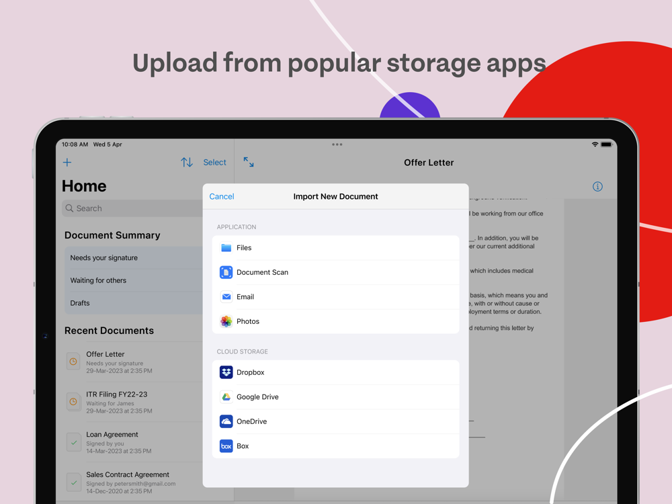This screenshot has height=504, width=672.
Task: Choose Document Scan option
Action: [x=335, y=272]
